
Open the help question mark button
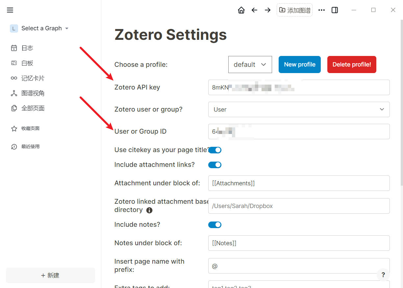point(383,275)
